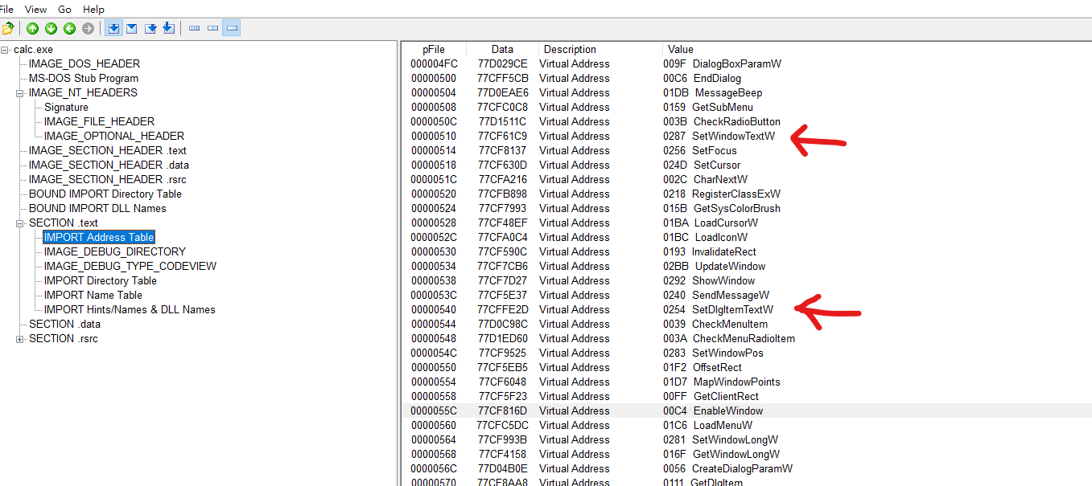
Task: Click the green up arrow button
Action: point(32,29)
